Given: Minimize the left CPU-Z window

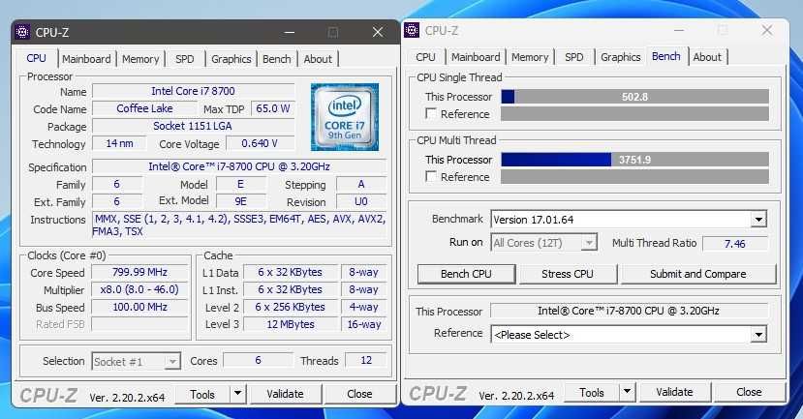Looking at the screenshot, I should coord(290,32).
